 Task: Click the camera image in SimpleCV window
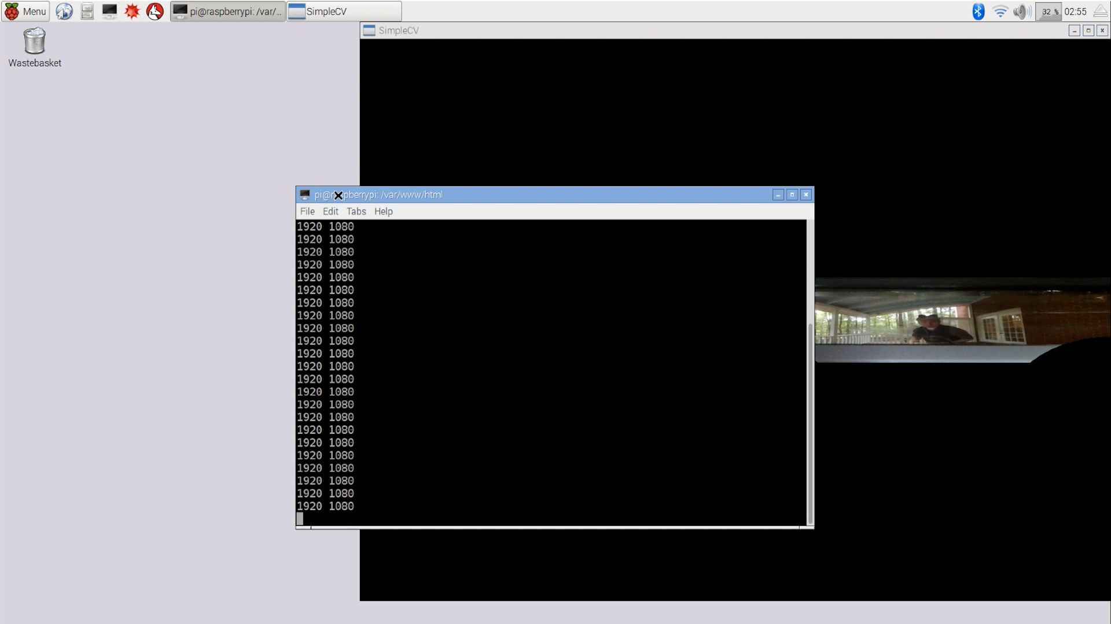(961, 321)
